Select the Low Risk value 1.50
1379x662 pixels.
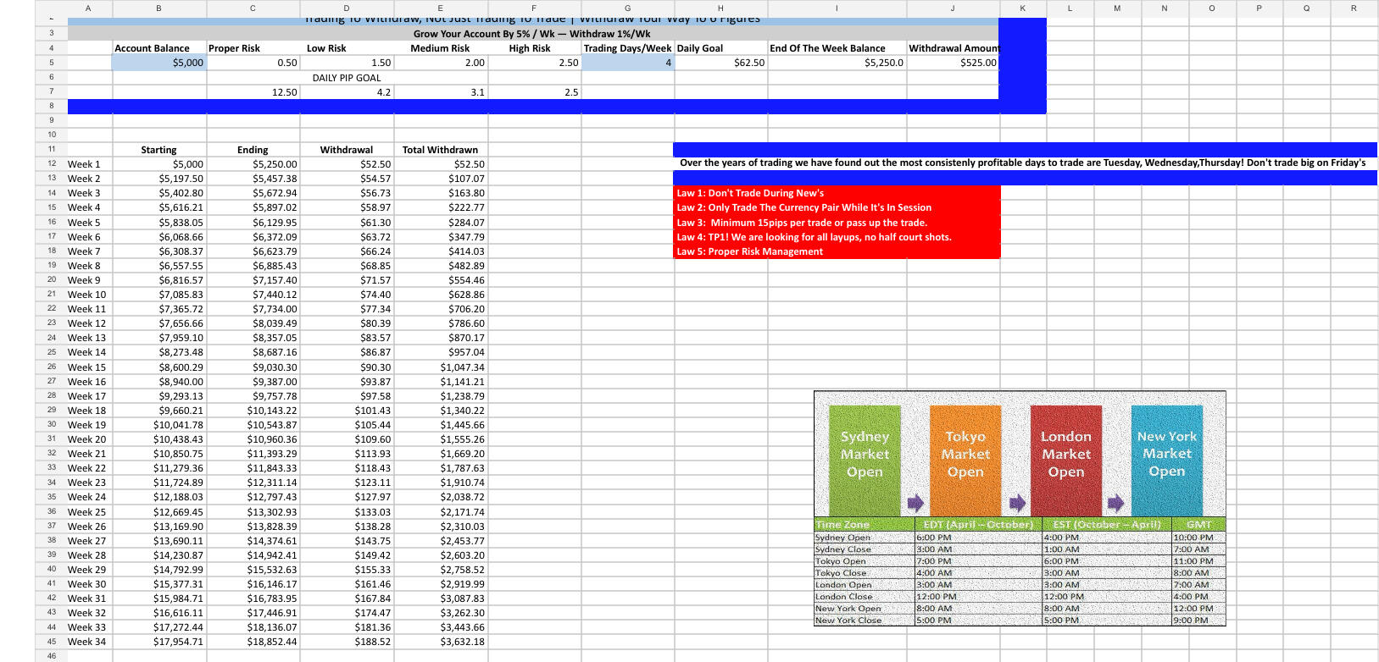[346, 63]
